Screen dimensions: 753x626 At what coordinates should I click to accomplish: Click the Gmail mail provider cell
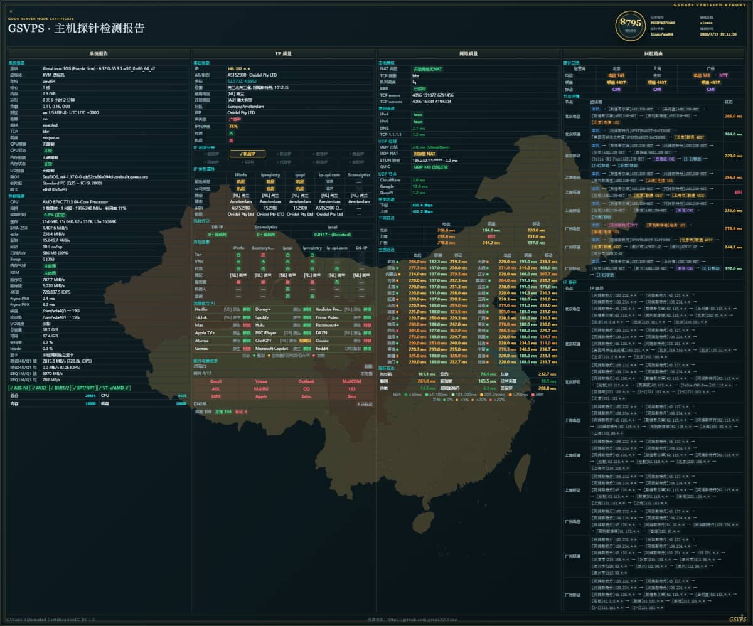216,381
